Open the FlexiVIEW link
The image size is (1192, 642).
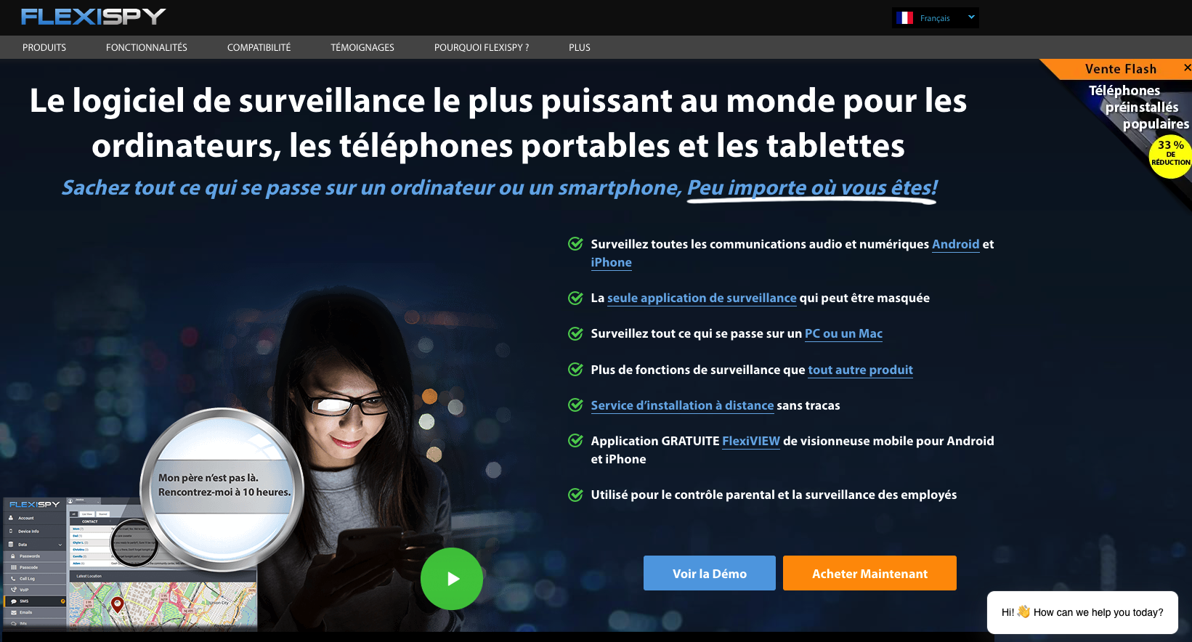[x=751, y=441]
